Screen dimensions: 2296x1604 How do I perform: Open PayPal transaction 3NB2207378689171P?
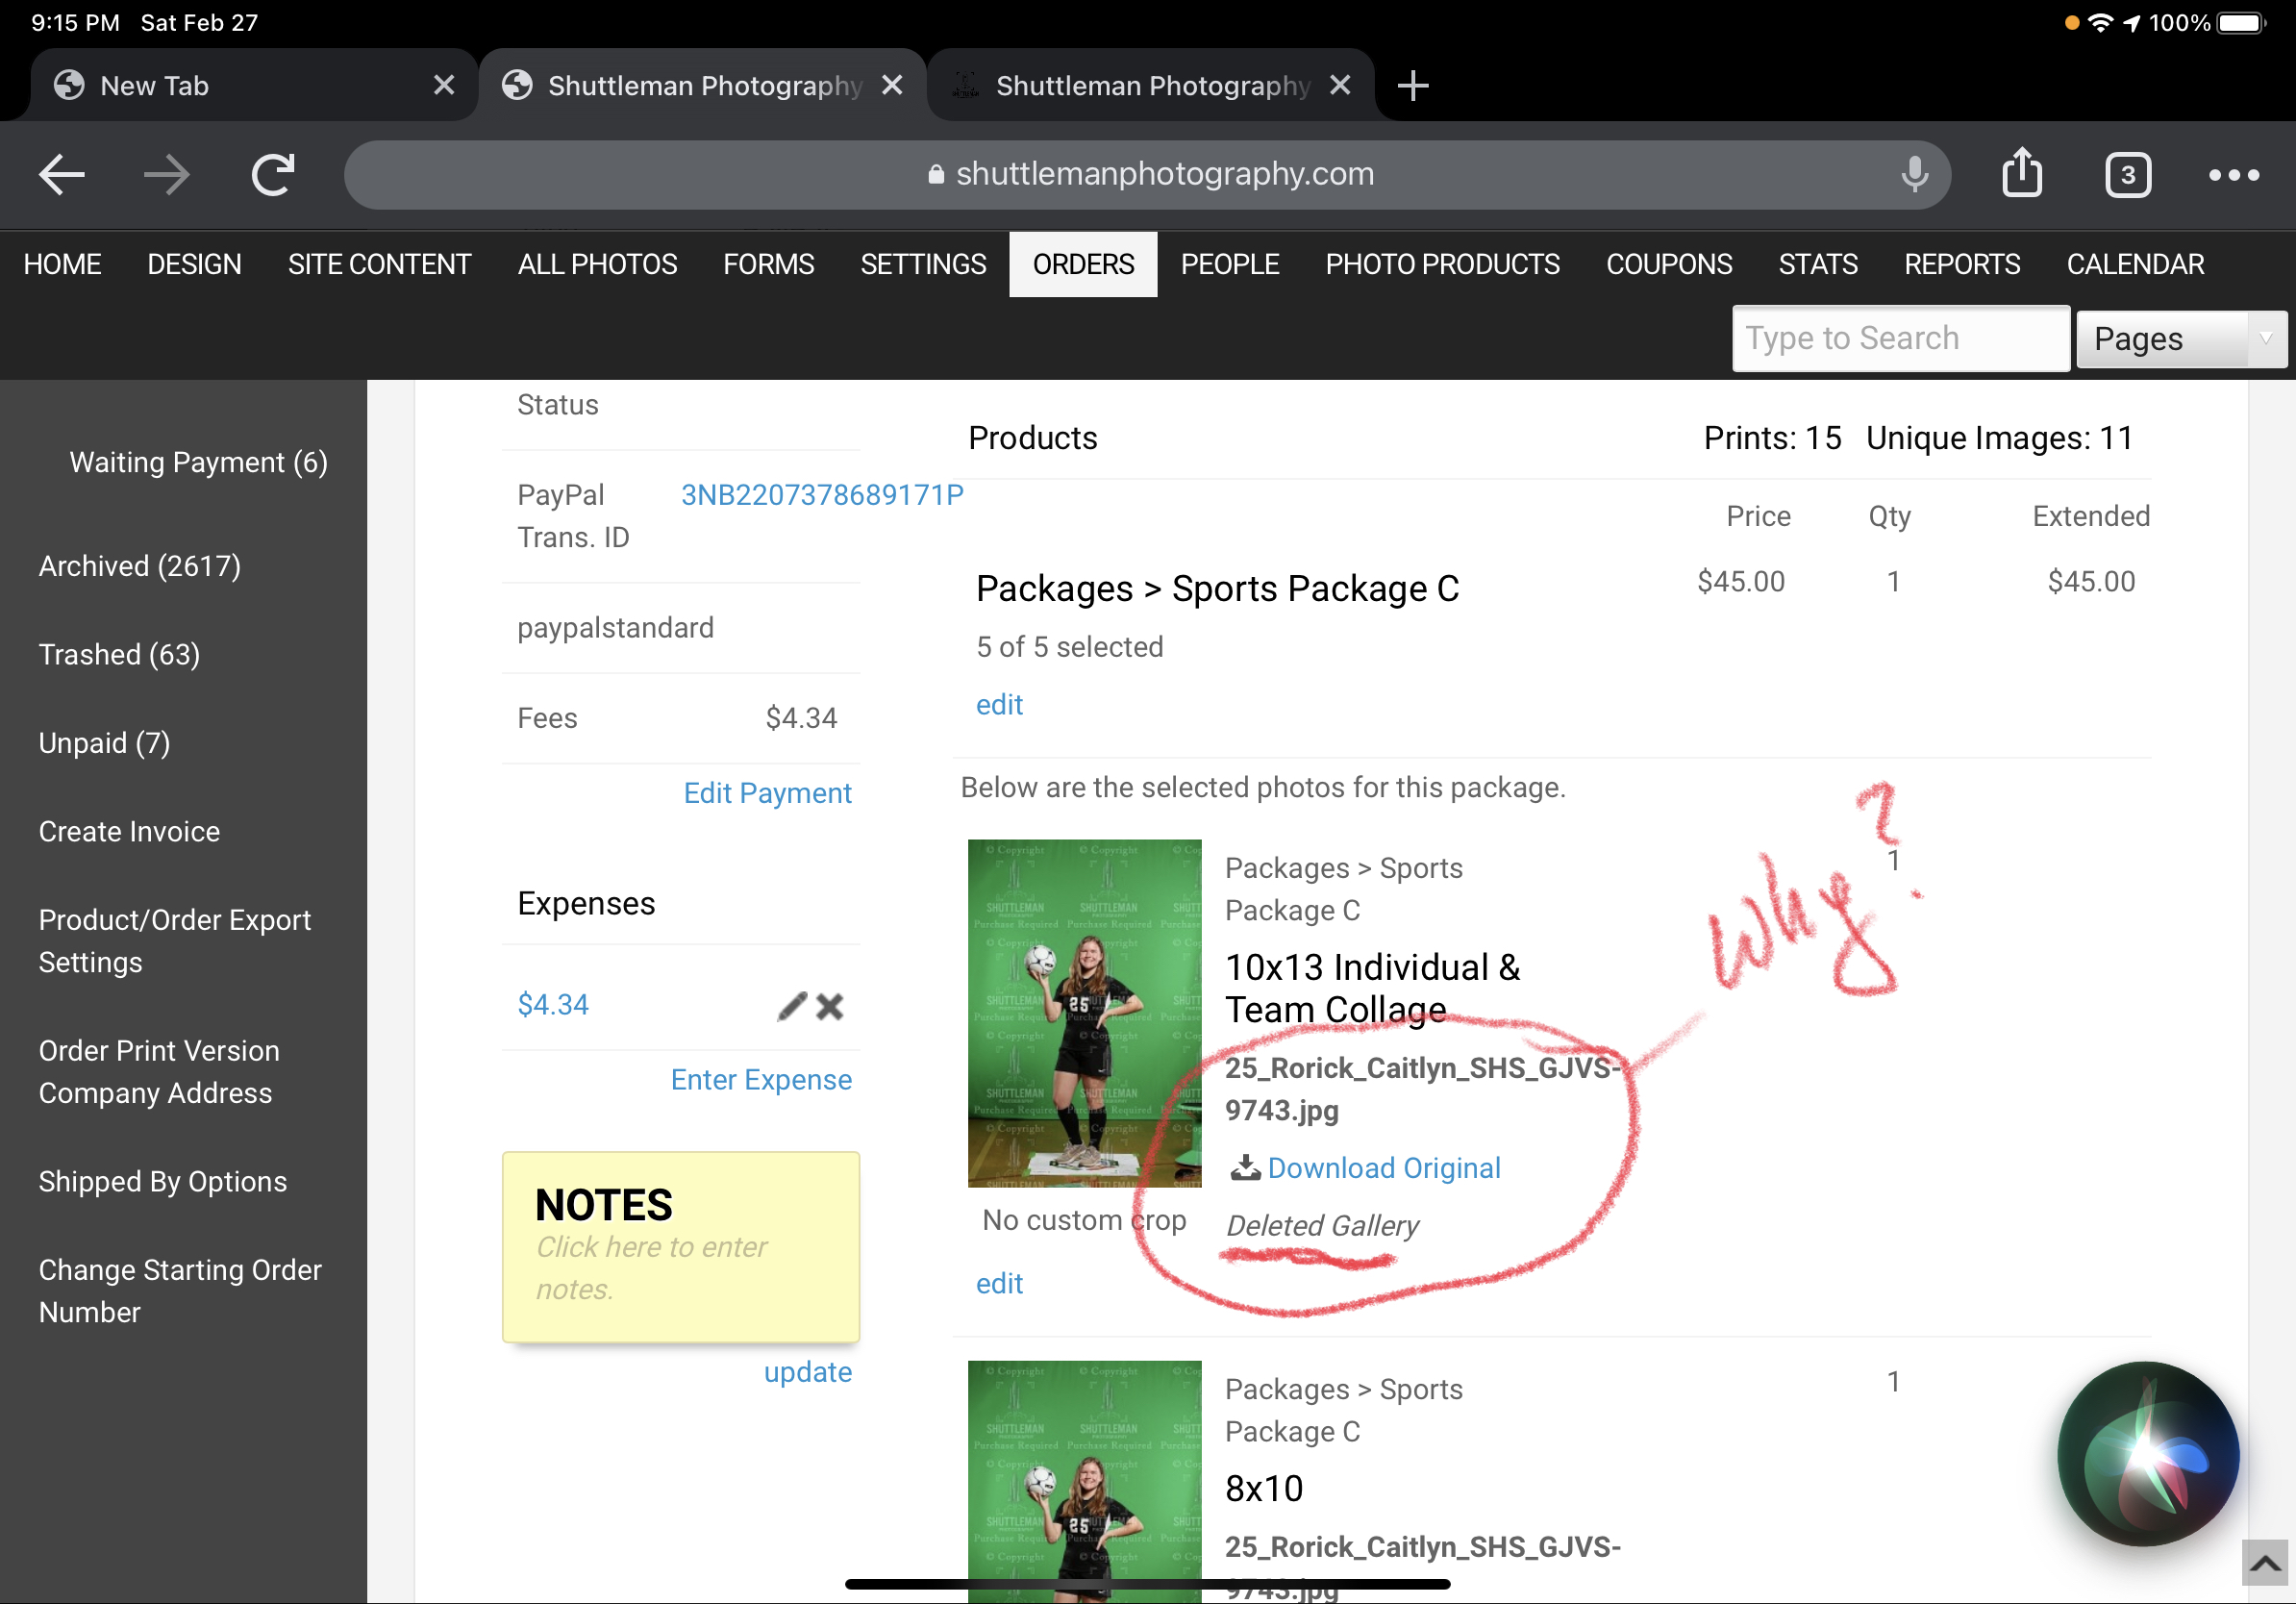tap(822, 495)
